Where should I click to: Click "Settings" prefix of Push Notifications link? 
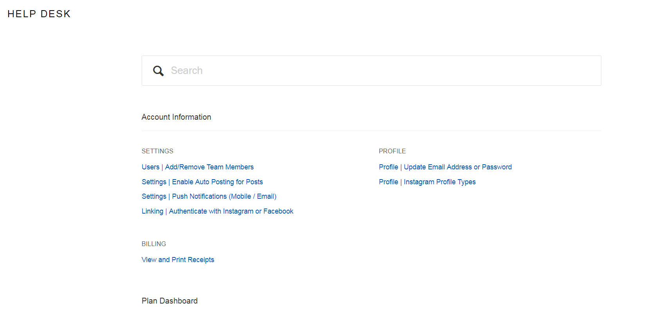coord(154,196)
